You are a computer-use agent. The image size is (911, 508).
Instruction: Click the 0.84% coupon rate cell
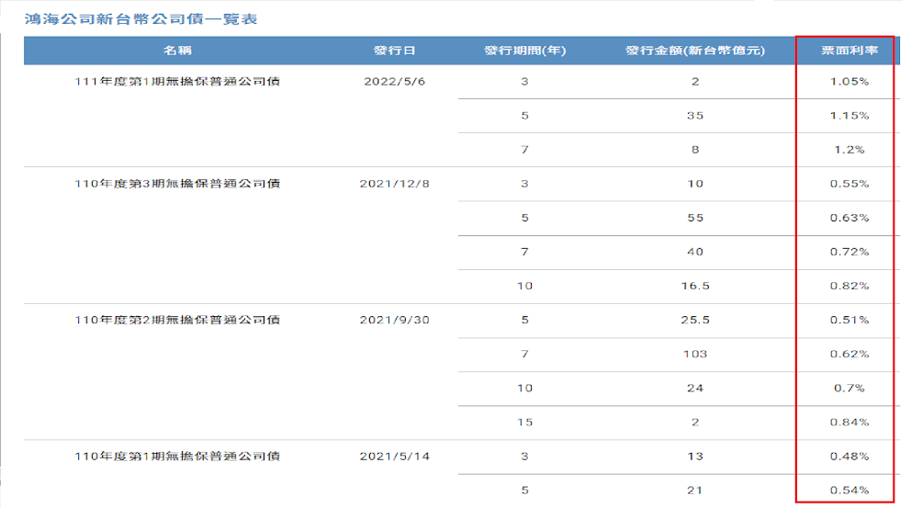tap(849, 422)
